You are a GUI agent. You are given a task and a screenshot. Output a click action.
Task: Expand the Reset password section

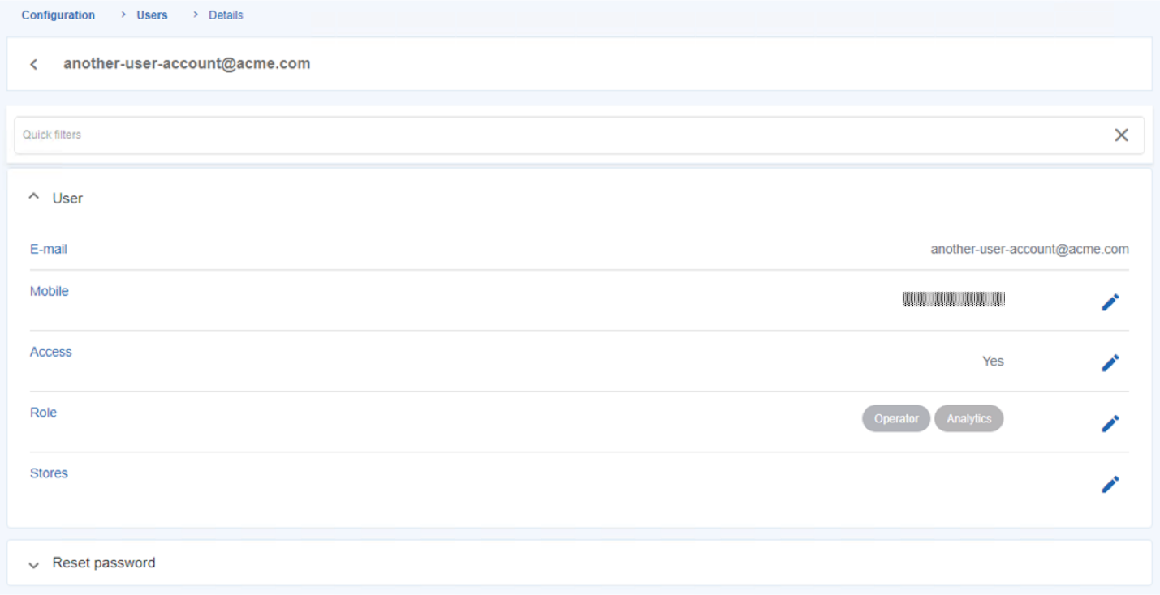click(x=34, y=564)
